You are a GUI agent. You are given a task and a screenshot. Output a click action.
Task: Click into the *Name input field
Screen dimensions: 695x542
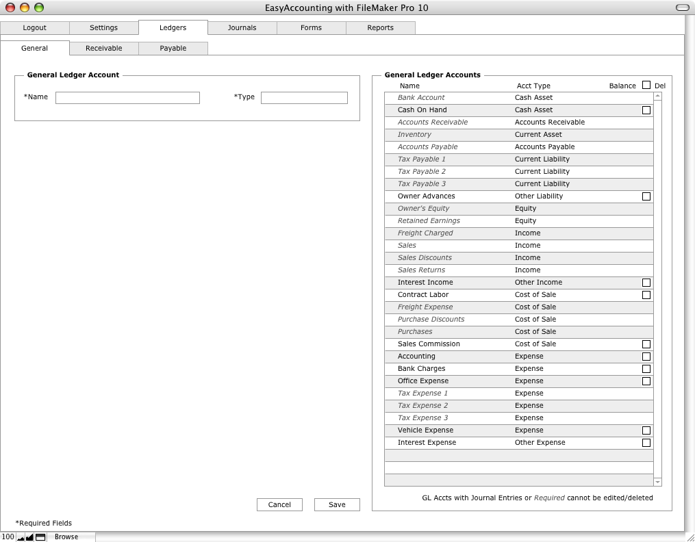[x=127, y=98]
